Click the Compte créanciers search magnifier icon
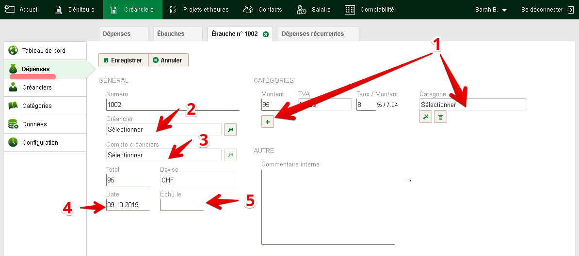Screen dimensions: 579x256 coord(230,155)
